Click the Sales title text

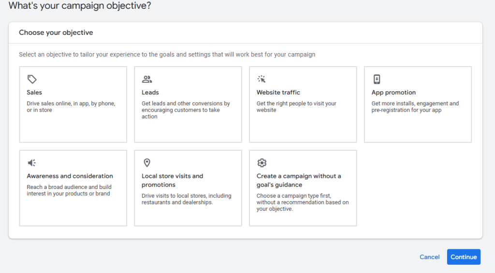[34, 92]
